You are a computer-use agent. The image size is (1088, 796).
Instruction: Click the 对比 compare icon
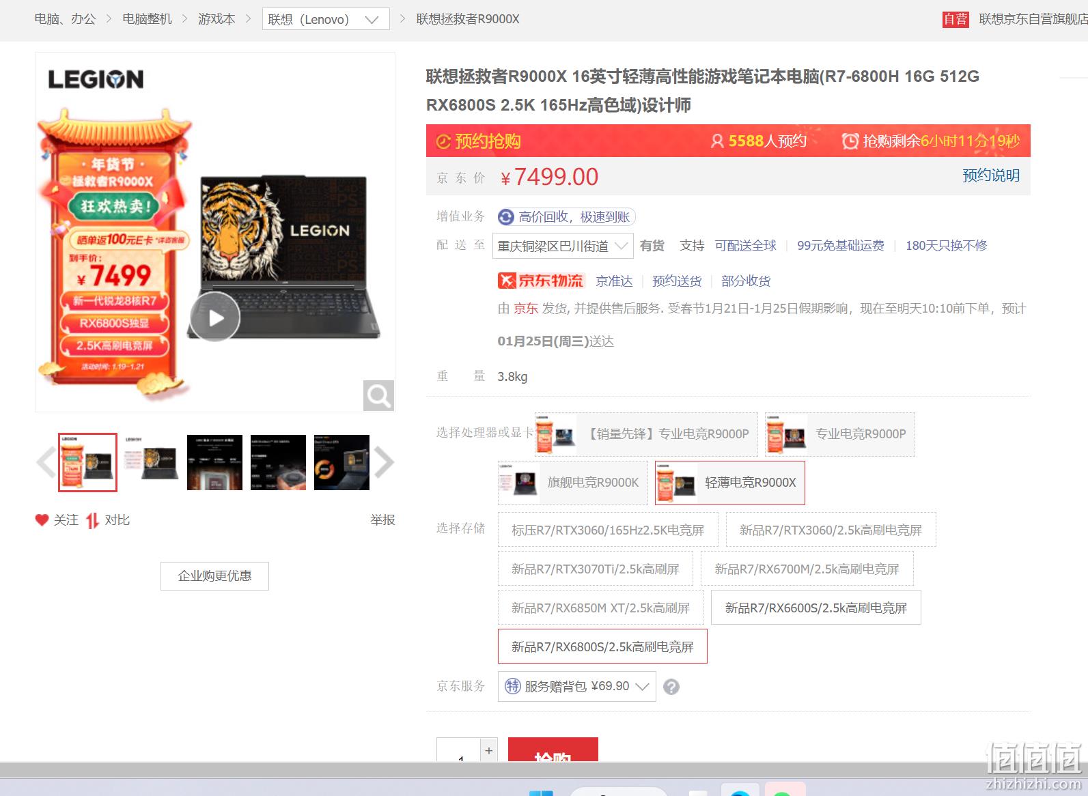(x=92, y=520)
